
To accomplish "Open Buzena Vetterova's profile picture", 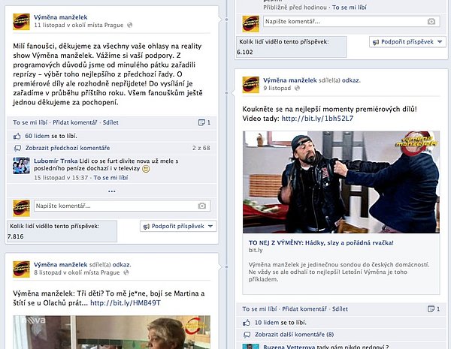I will (x=251, y=347).
